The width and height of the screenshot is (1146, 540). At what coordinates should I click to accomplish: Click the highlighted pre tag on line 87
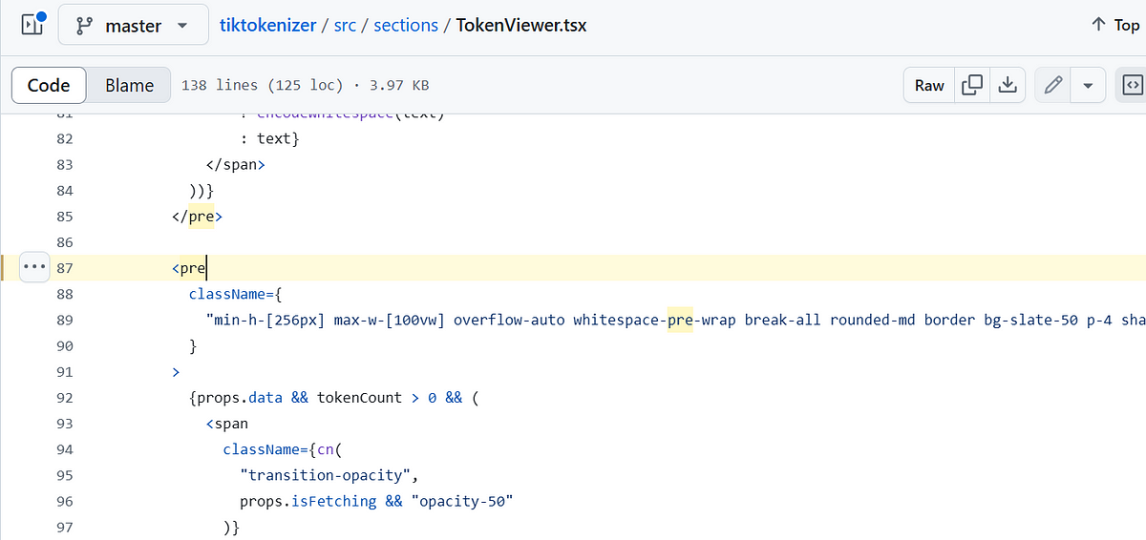193,267
